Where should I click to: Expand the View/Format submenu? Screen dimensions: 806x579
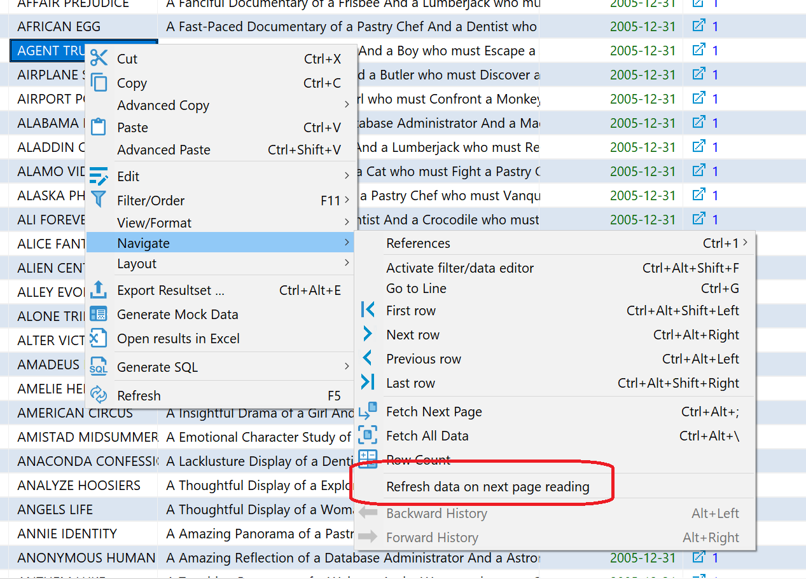pos(153,222)
